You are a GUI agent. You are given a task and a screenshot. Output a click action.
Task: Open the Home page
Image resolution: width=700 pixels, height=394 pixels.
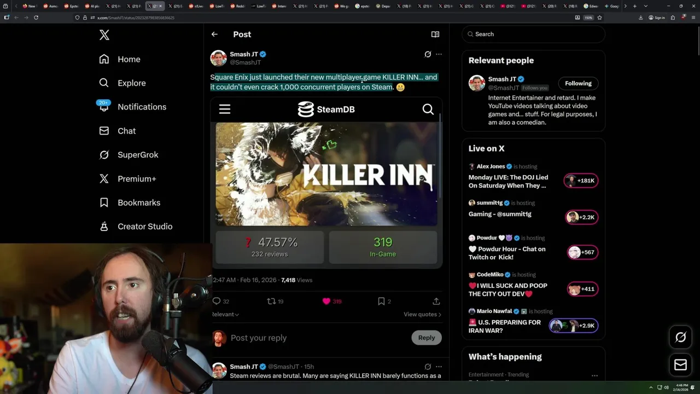(x=120, y=59)
